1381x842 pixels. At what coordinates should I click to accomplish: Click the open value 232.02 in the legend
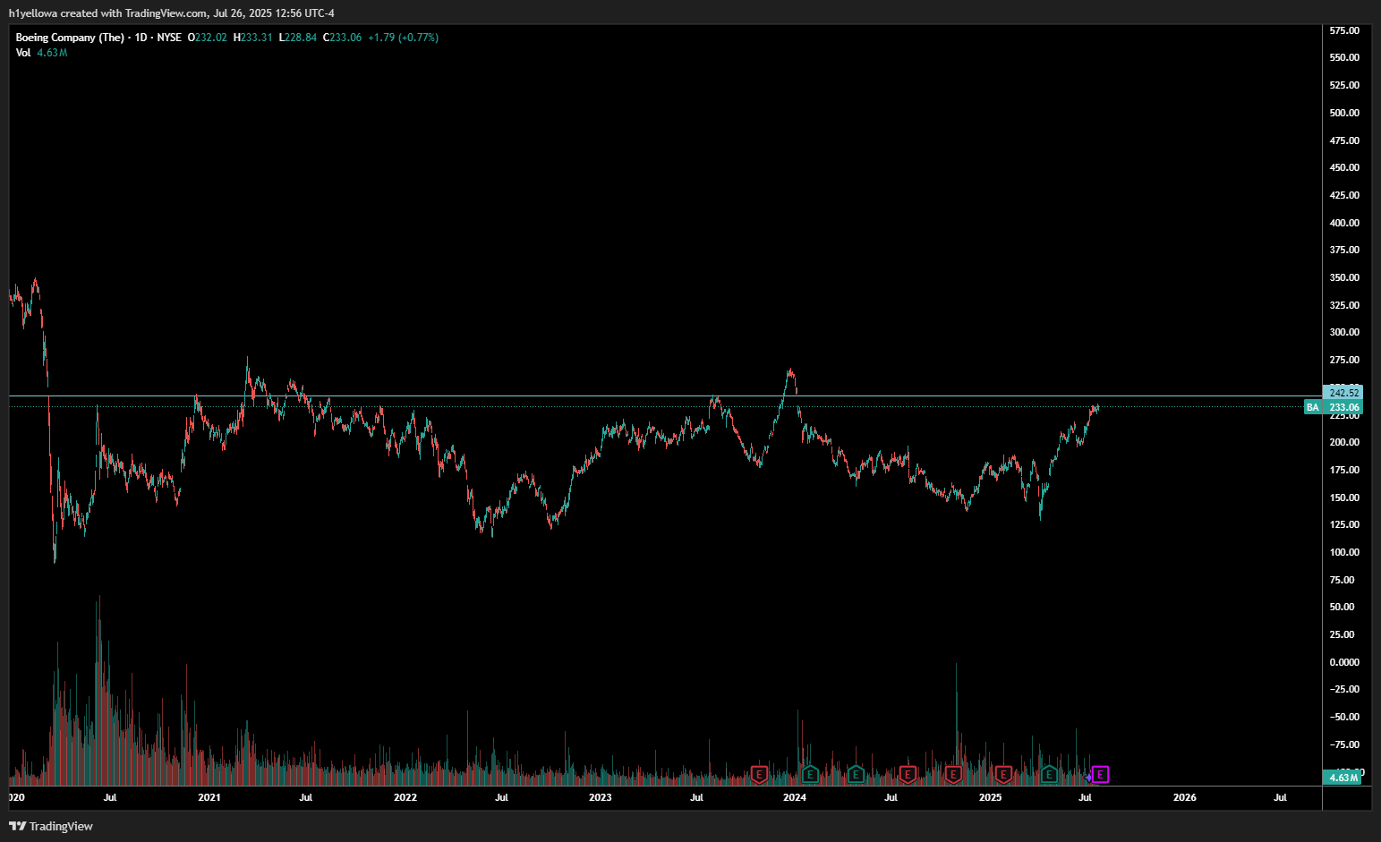coord(211,38)
